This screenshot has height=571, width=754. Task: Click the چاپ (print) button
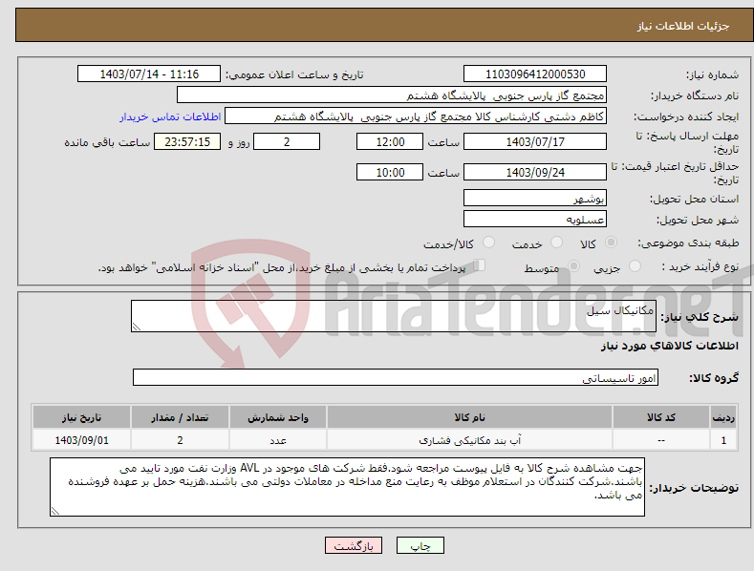point(420,545)
